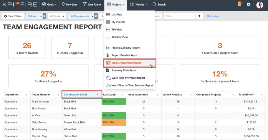268x140 pixels.
Task: Click the Work Time by Project briefcase icon
Action: 108,78
